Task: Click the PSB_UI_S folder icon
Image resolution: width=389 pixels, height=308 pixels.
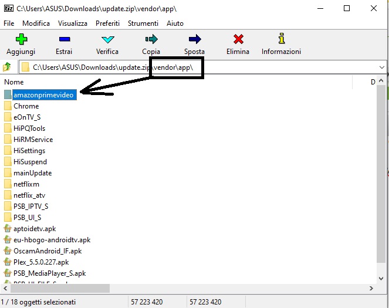Action: tap(8, 218)
